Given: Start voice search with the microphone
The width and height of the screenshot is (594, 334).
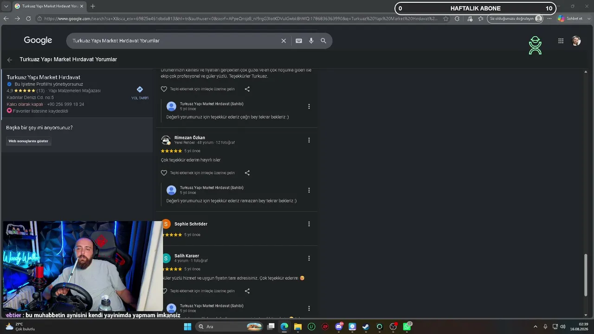Looking at the screenshot, I should [x=311, y=41].
